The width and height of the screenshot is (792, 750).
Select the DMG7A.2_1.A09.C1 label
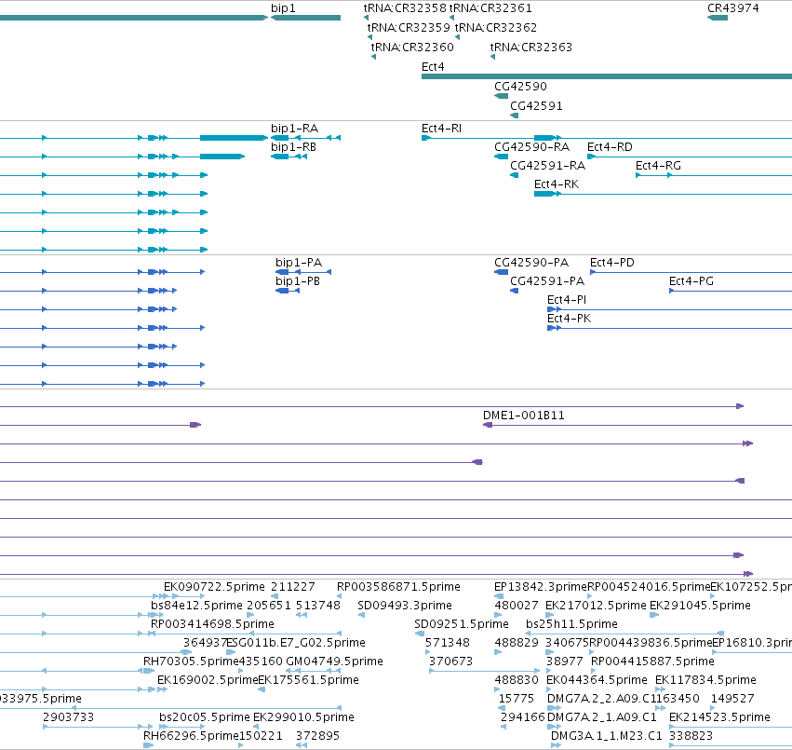tap(602, 717)
